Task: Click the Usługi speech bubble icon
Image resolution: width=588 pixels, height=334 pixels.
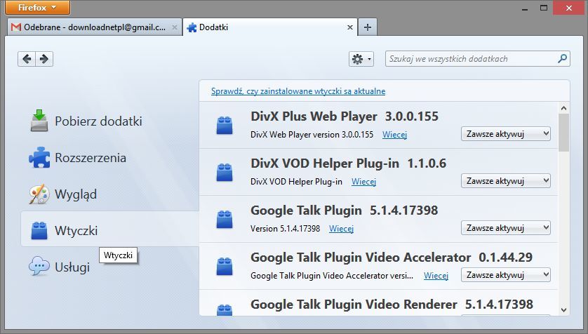Action: pyautogui.click(x=39, y=266)
